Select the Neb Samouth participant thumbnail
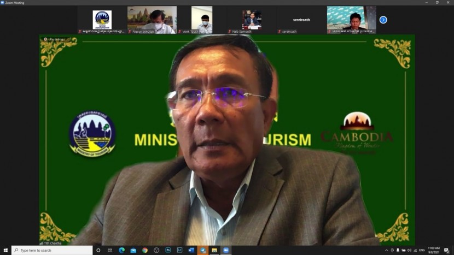 (x=252, y=20)
